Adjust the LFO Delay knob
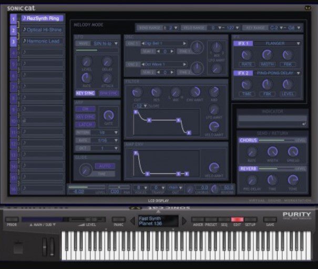This screenshot has width=318, height=269. pyautogui.click(x=107, y=61)
